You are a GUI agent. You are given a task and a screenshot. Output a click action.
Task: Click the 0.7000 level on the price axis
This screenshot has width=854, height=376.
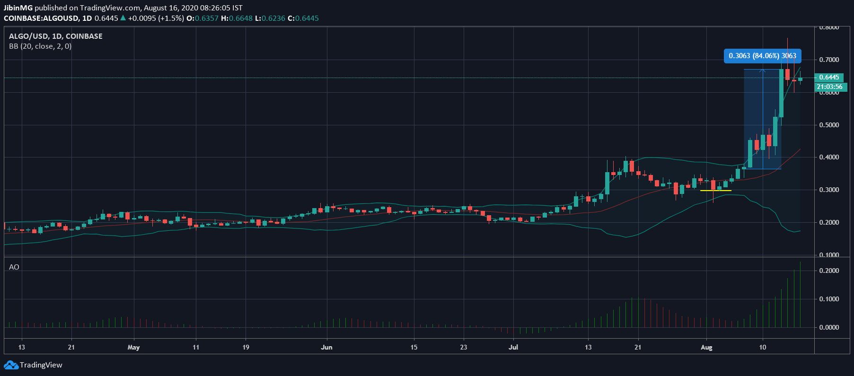[x=829, y=60]
